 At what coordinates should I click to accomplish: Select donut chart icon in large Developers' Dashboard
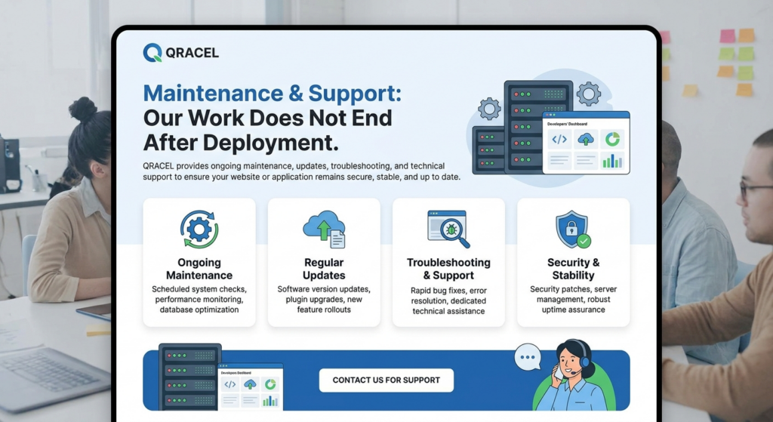coord(612,140)
